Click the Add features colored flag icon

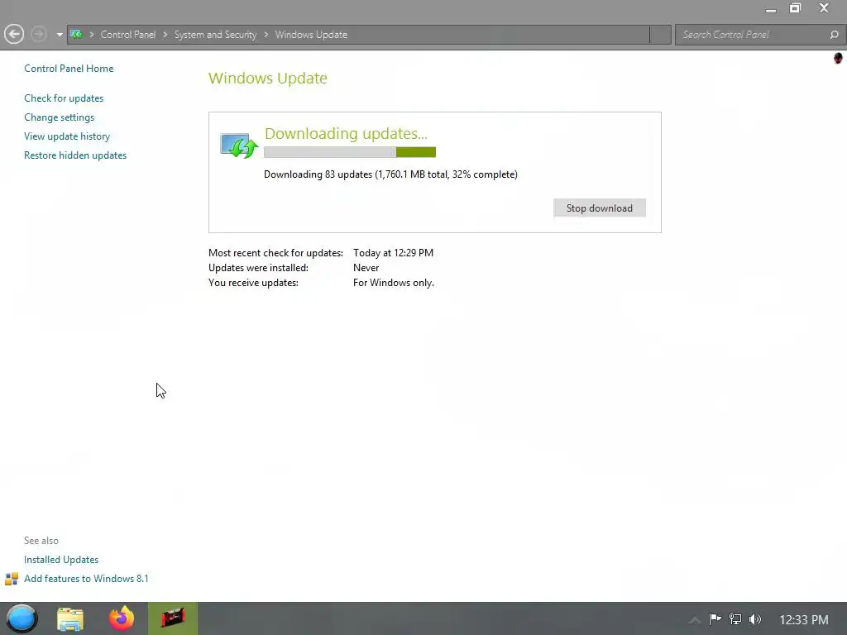tap(12, 579)
